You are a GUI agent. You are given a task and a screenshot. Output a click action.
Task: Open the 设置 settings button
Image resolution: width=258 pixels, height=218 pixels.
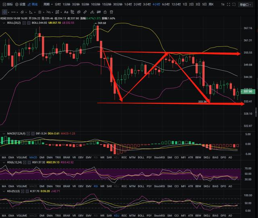[x=20, y=4]
